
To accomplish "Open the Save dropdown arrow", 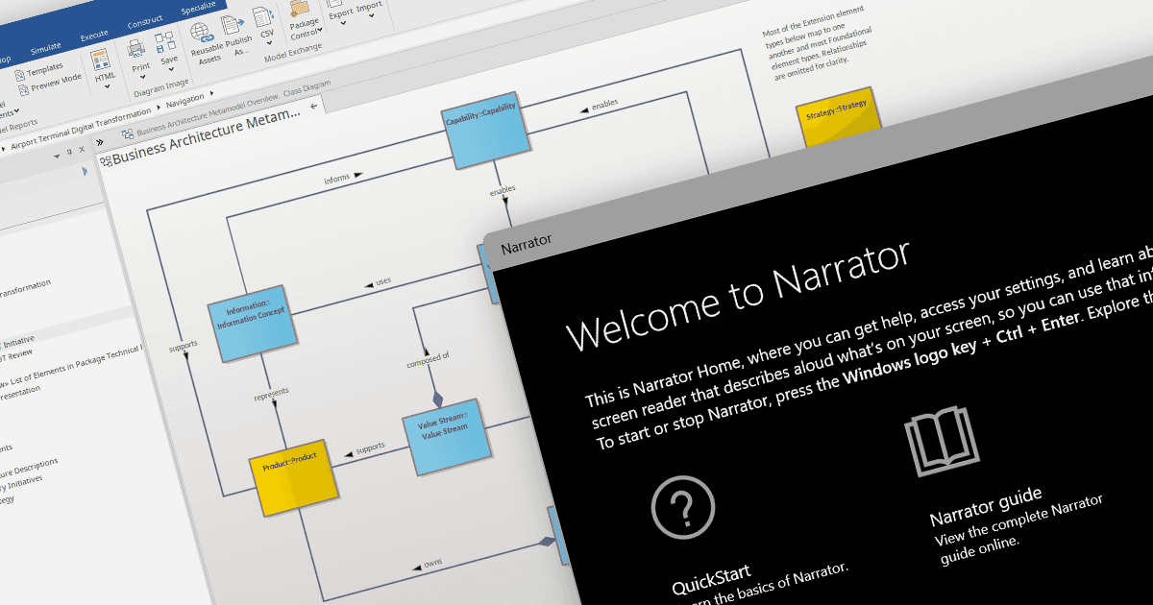I will click(169, 71).
